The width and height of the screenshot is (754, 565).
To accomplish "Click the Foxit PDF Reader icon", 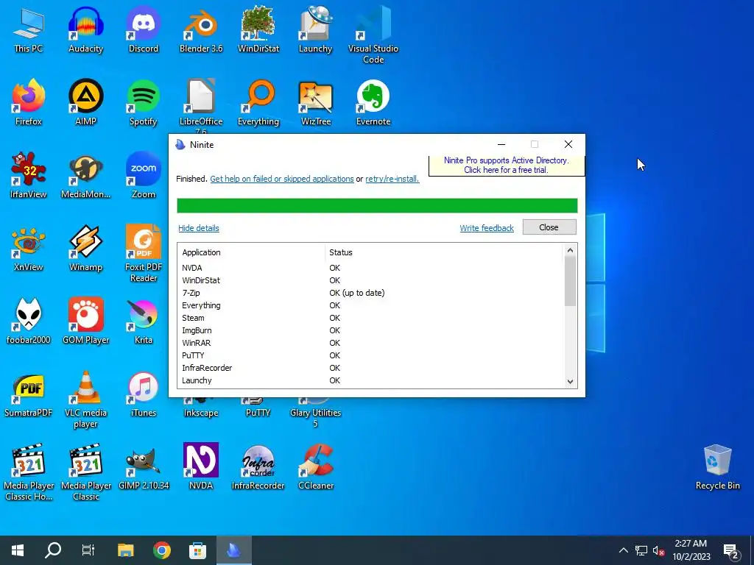I will [x=144, y=253].
